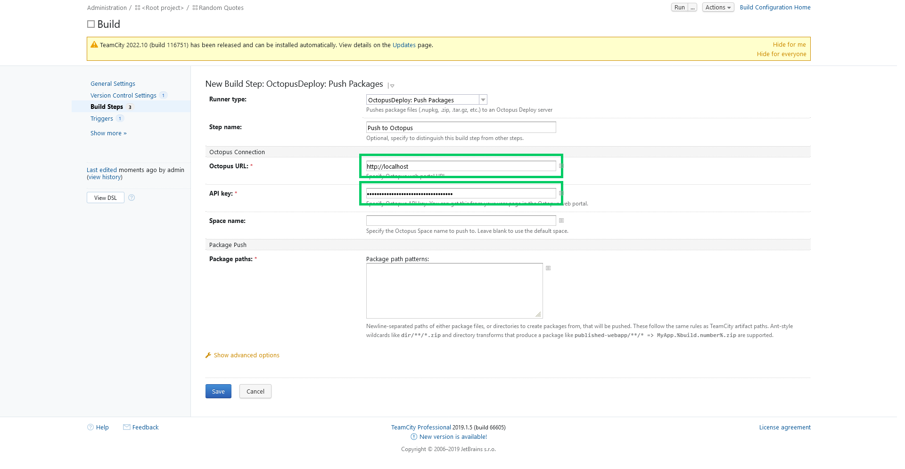Open the Runner type dropdown
Screen dimensions: 905x469
[x=427, y=99]
